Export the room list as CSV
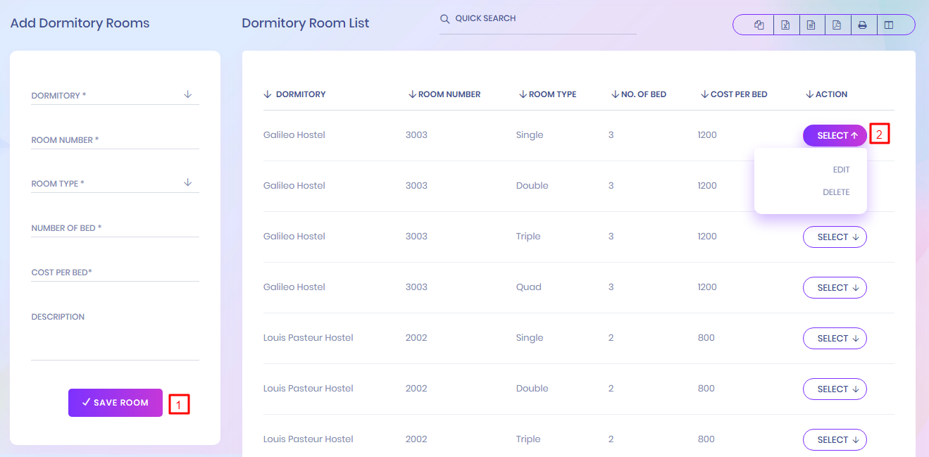 click(811, 25)
